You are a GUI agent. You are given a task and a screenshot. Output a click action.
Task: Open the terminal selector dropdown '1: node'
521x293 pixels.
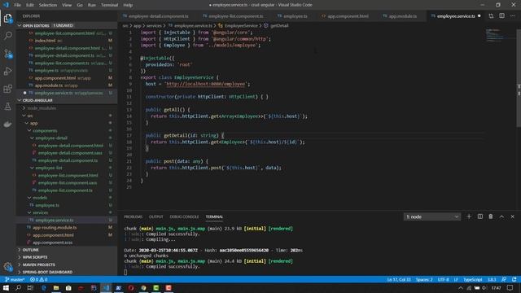point(432,216)
